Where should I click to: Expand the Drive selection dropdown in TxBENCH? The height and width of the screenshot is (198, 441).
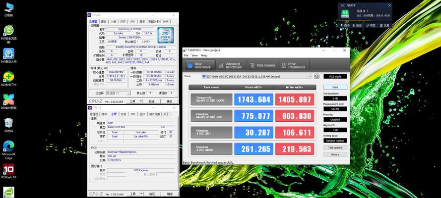pyautogui.click(x=310, y=76)
